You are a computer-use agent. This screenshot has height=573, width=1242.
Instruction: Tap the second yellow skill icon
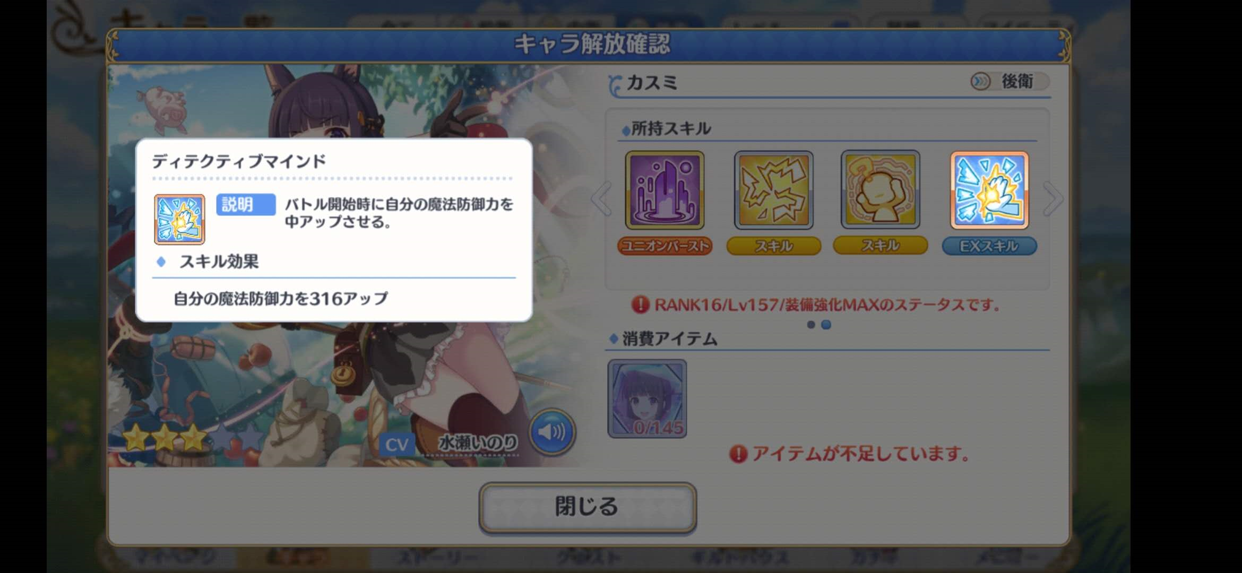[x=881, y=190]
